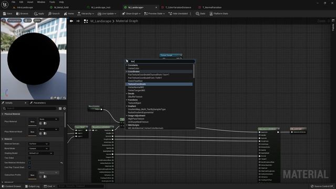Toggle Use Material Attributes checkbox

[29, 163]
